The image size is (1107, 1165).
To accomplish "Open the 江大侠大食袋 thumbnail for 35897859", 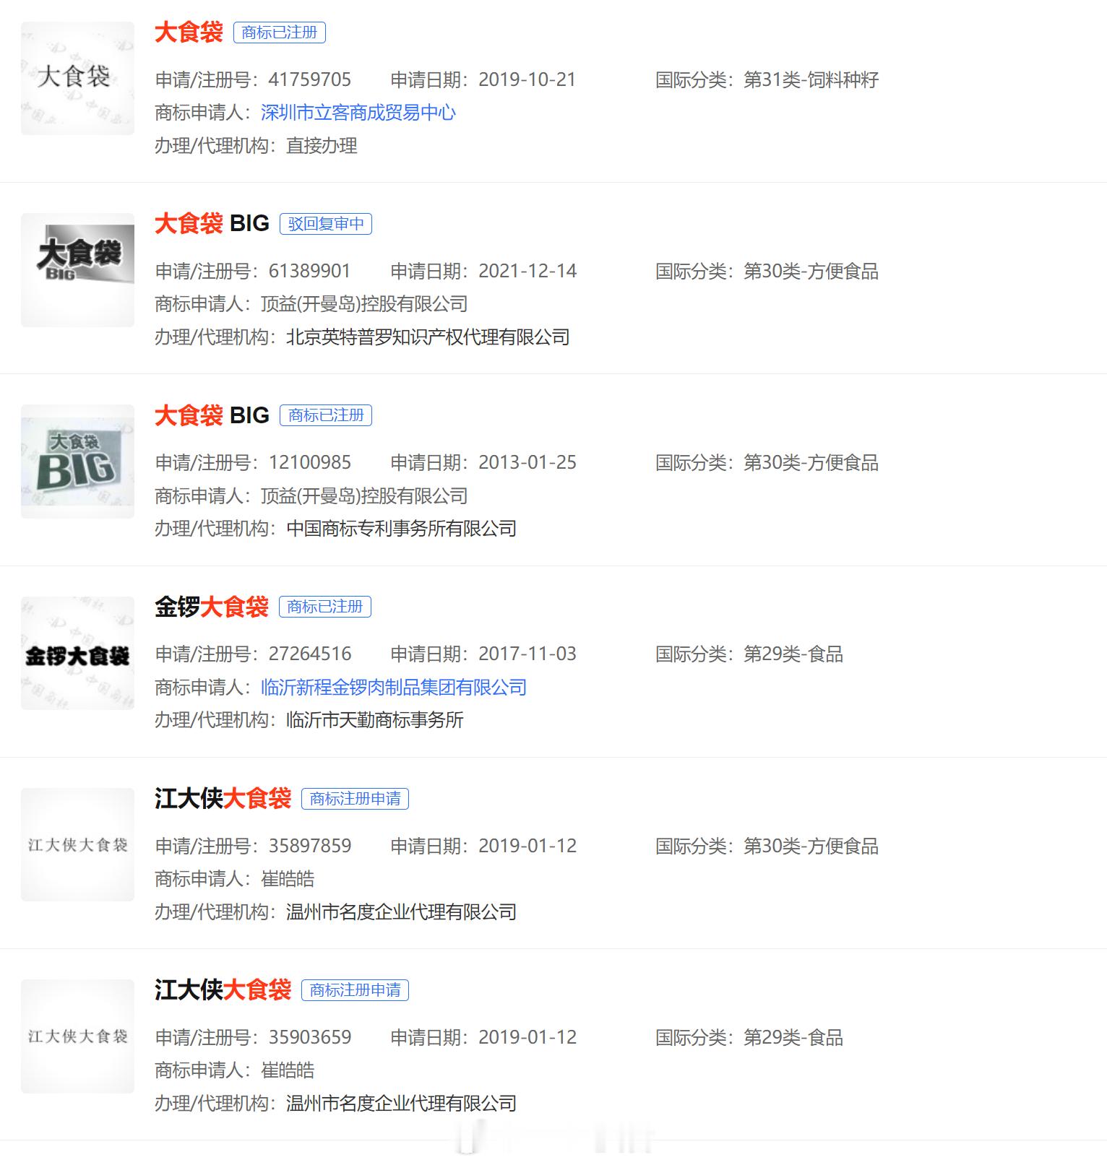I will tap(77, 844).
